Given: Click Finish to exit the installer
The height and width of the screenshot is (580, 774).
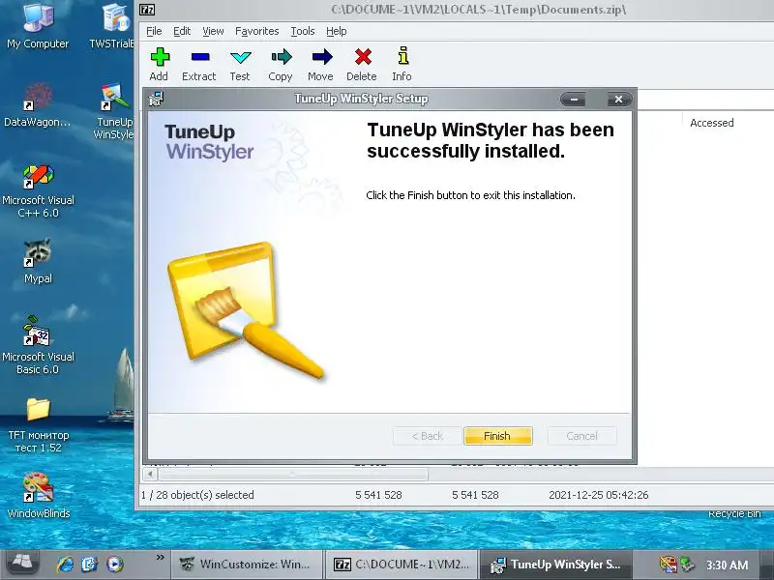Looking at the screenshot, I should [497, 436].
